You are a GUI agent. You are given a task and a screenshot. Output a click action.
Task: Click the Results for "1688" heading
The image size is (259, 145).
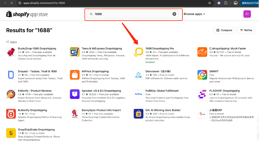tap(29, 30)
